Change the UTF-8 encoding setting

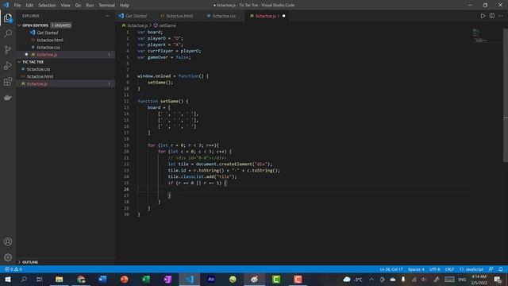tap(434, 269)
